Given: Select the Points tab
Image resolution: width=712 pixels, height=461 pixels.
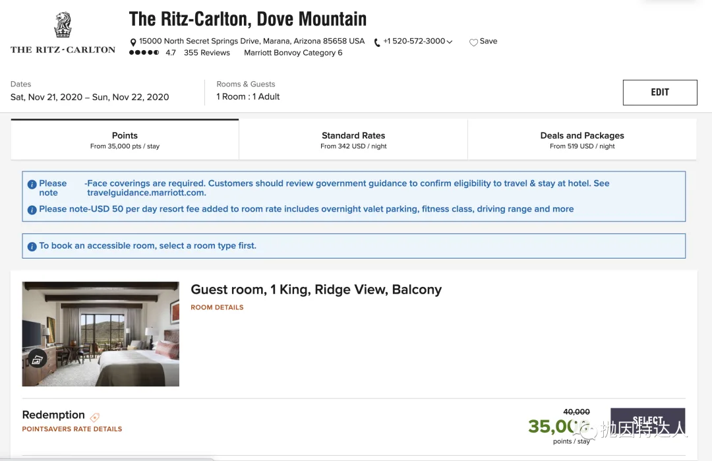Looking at the screenshot, I should pos(125,139).
